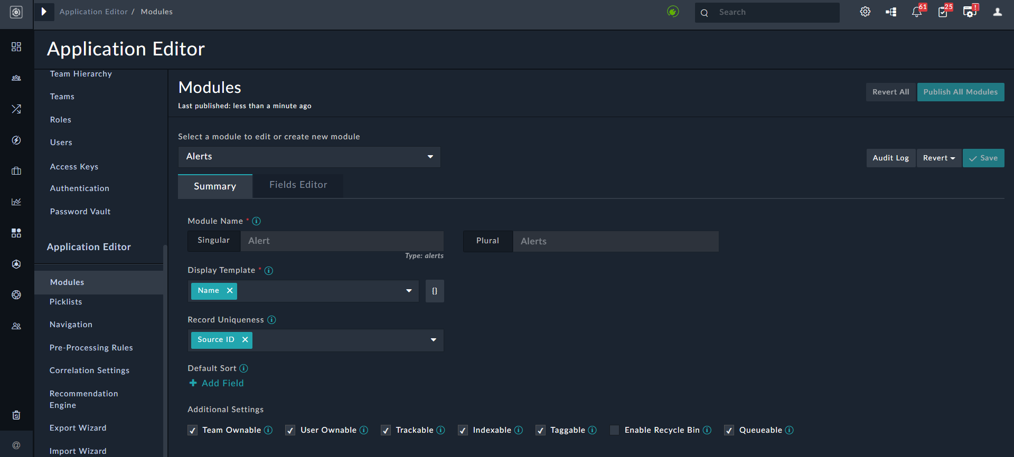Open the hierarchy tree icon in header

click(891, 12)
